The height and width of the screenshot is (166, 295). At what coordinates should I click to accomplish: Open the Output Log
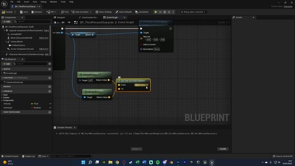pyautogui.click(x=29, y=156)
